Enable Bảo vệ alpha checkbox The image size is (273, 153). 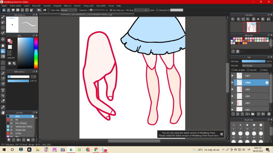[x=232, y=70]
